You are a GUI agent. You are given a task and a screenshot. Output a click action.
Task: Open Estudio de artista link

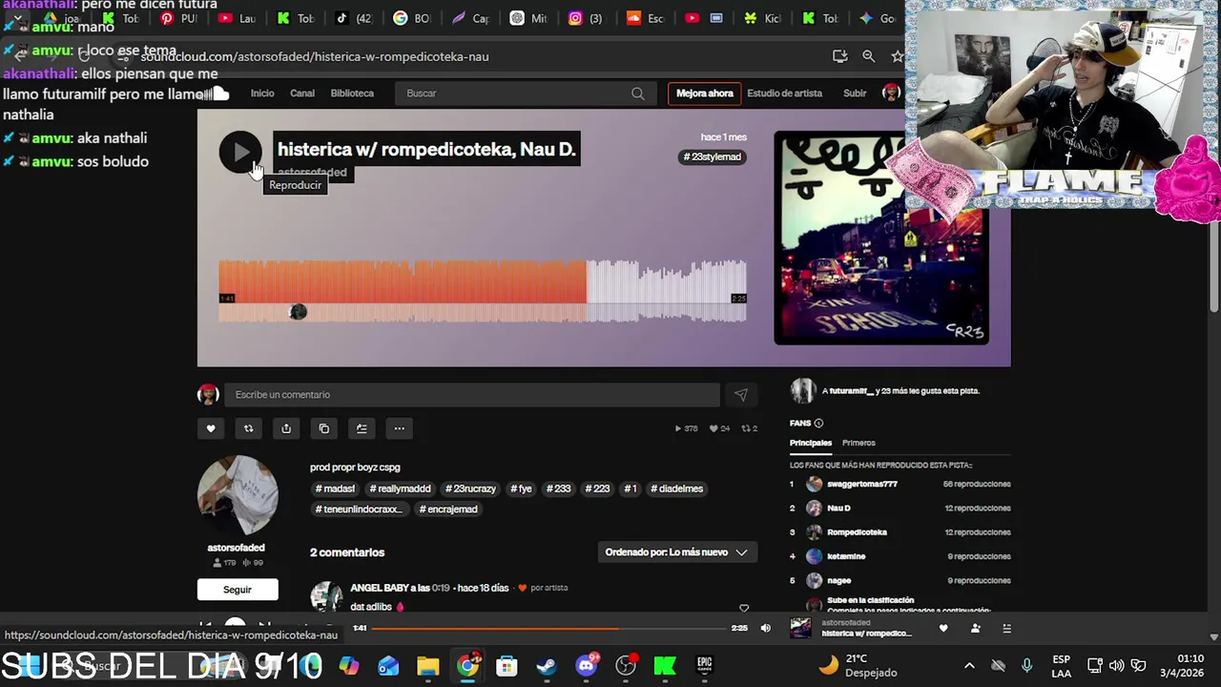pos(784,94)
